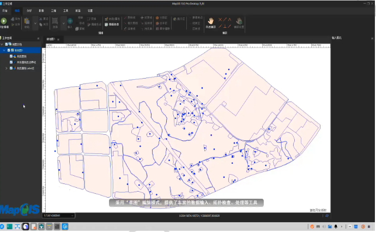Toggle the polygon layer visibility checkbox
Viewport: 376px width, 232px height.
[11, 56]
